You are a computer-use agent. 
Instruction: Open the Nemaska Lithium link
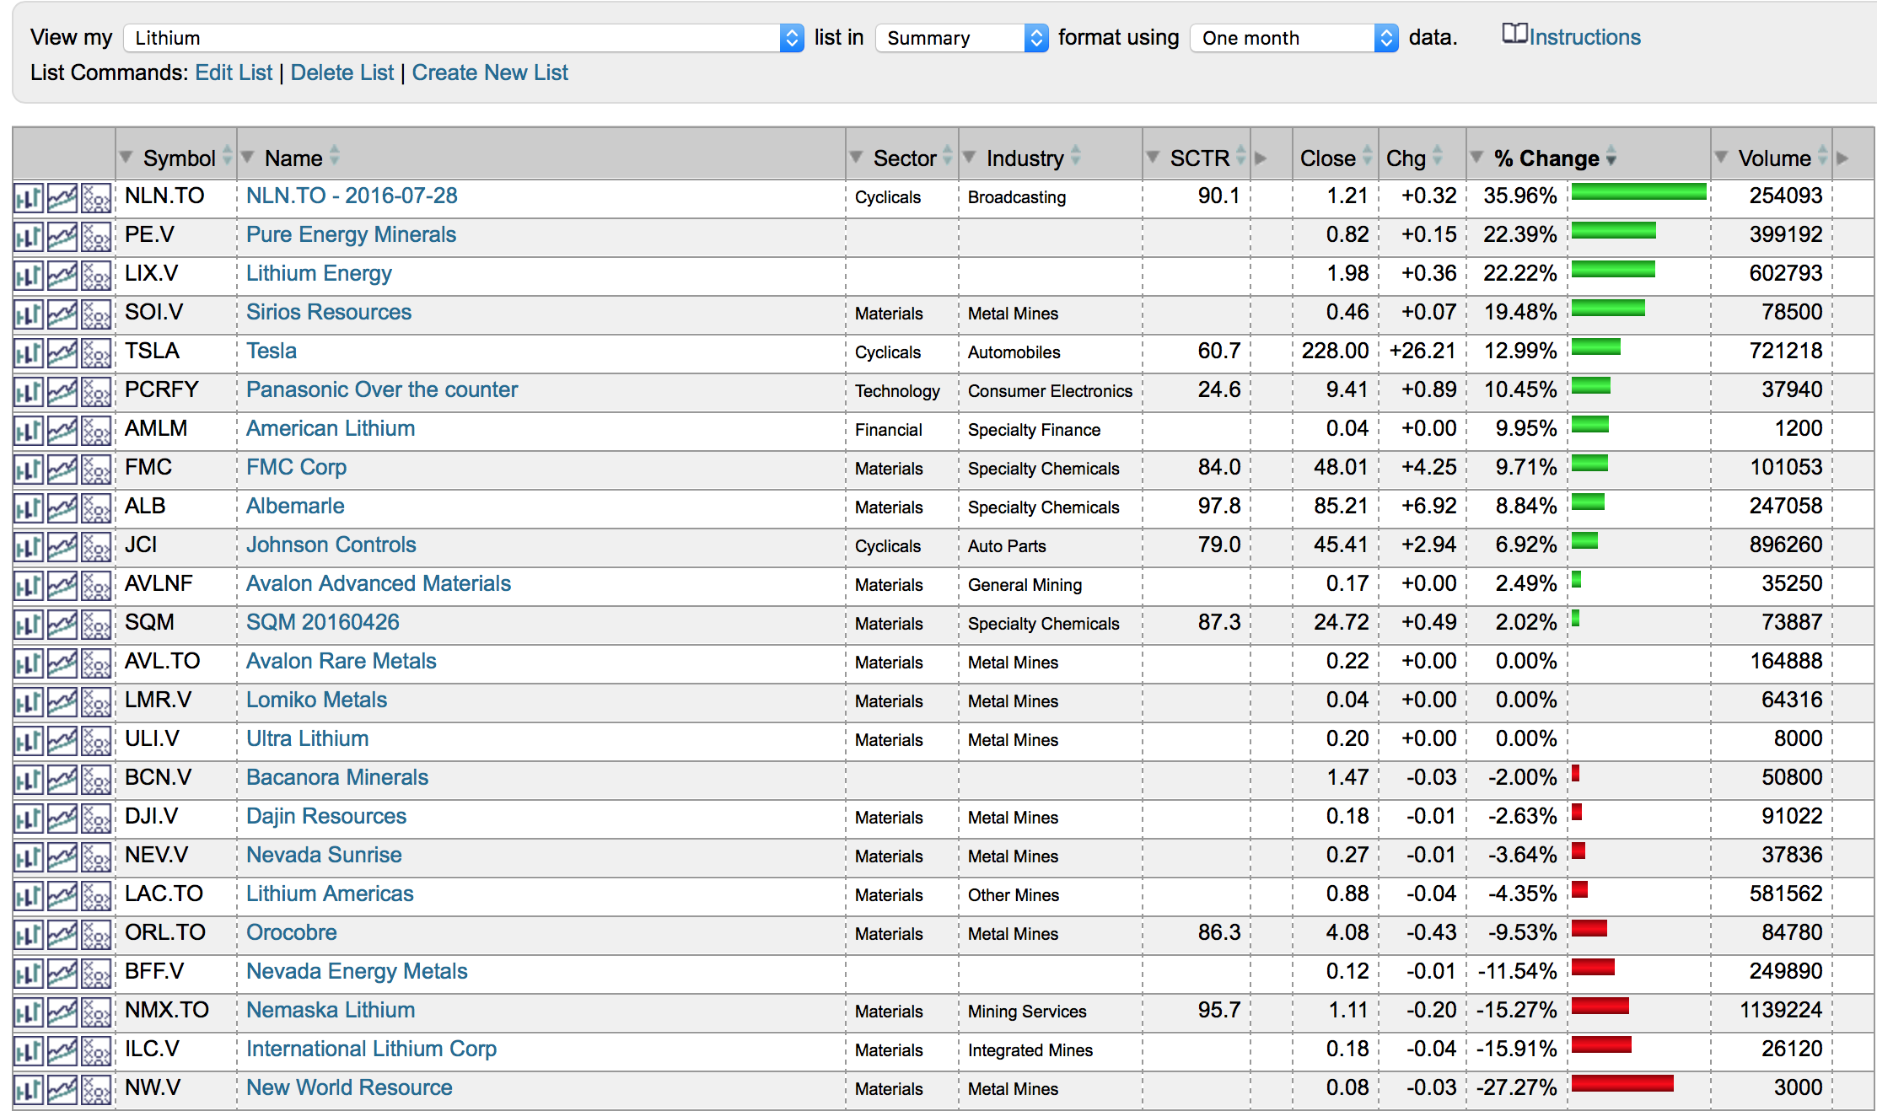tap(331, 1010)
